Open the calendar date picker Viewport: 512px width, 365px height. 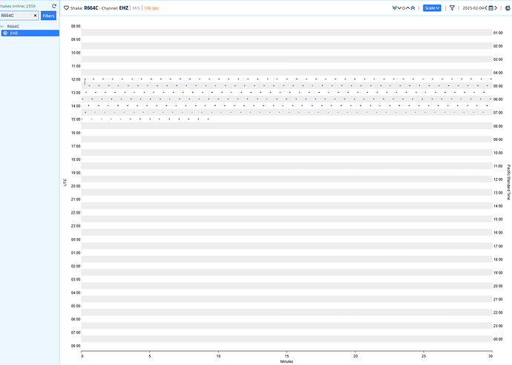click(x=490, y=8)
